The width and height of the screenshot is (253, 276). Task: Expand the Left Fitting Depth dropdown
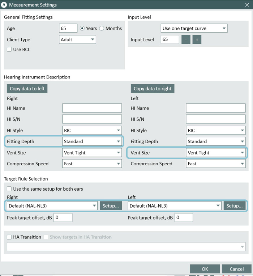click(x=215, y=141)
